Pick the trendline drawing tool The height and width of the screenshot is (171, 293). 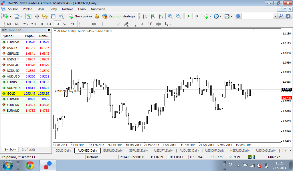tap(118, 24)
